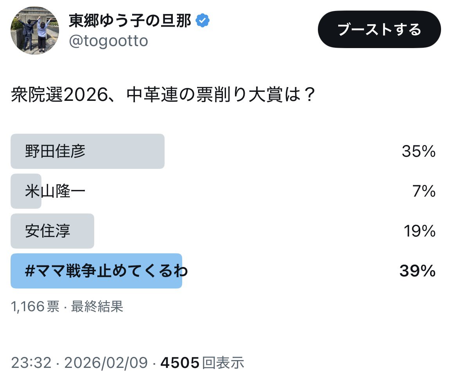Screen dimensions: 461x371
Task: Open the display name 東郷ゆう子の旦那
Action: 130,21
